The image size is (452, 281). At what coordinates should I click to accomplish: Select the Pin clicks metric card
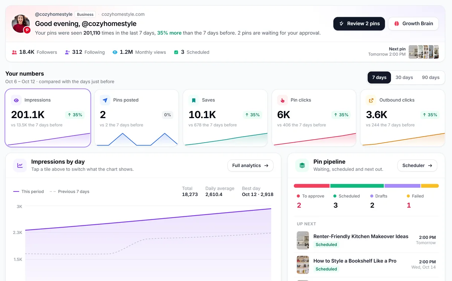pyautogui.click(x=314, y=118)
